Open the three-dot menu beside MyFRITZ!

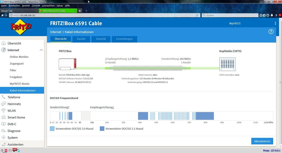(x=275, y=23)
